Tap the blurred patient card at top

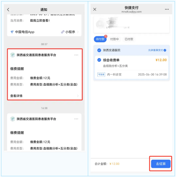[x=132, y=25]
